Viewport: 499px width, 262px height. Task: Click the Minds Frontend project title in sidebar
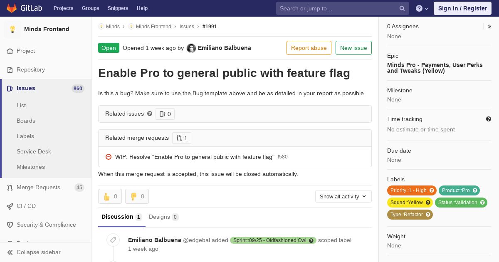[x=47, y=29]
